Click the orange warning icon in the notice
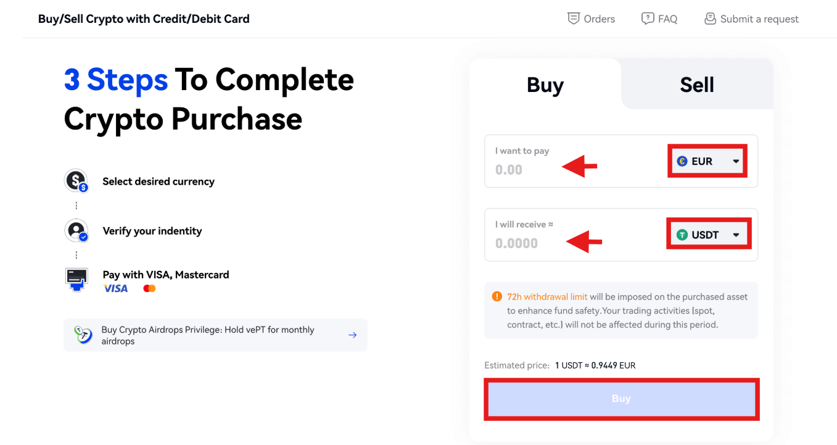Viewport: 837px width, 445px height. point(497,296)
